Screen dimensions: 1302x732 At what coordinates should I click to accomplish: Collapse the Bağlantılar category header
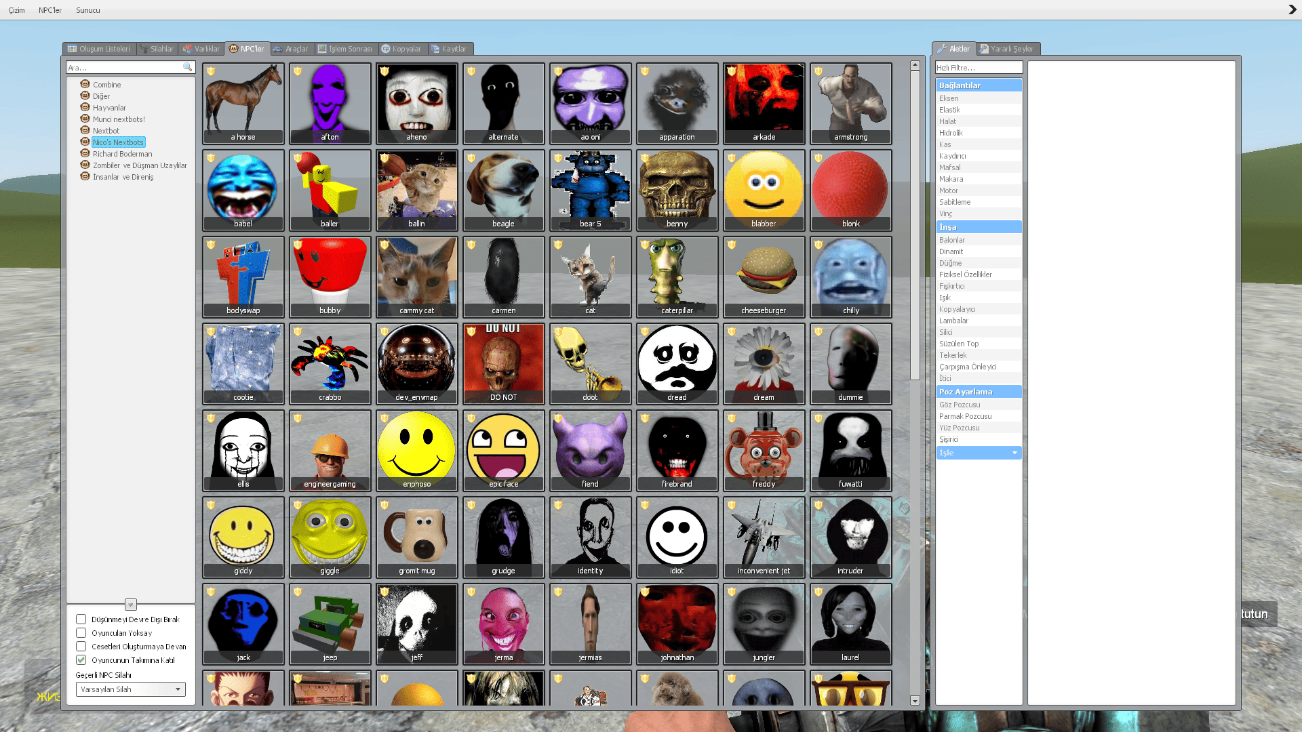[979, 85]
